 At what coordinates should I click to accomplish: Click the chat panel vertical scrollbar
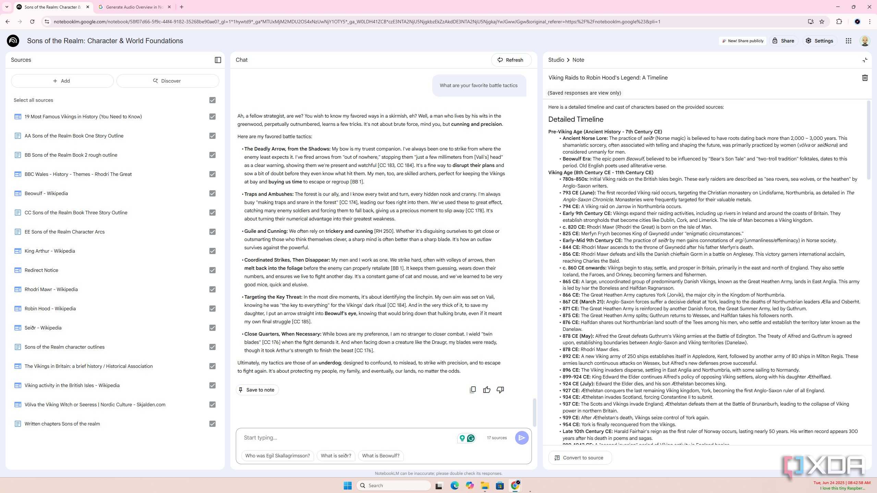[x=534, y=412]
